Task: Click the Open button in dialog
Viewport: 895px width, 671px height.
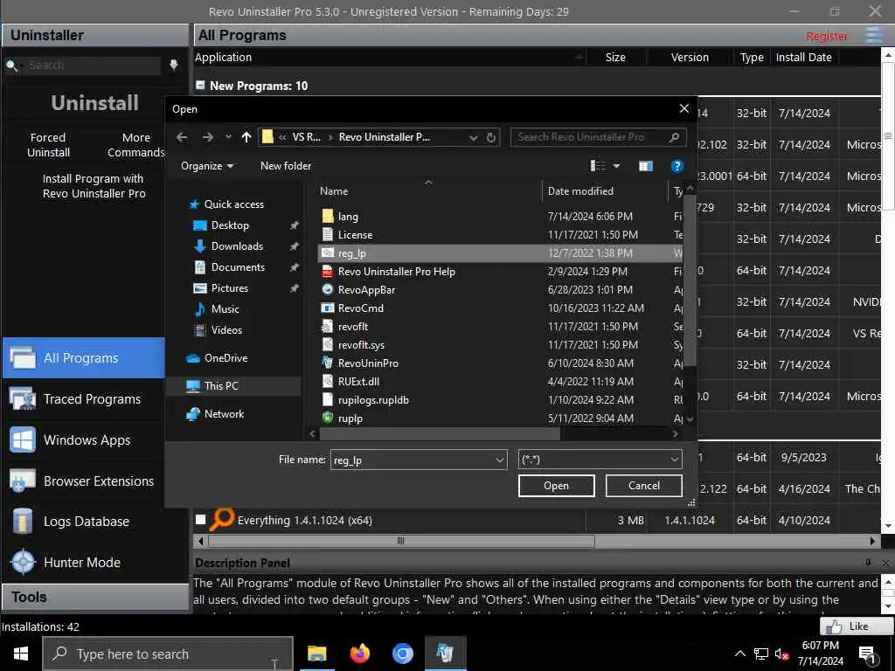Action: coord(556,486)
